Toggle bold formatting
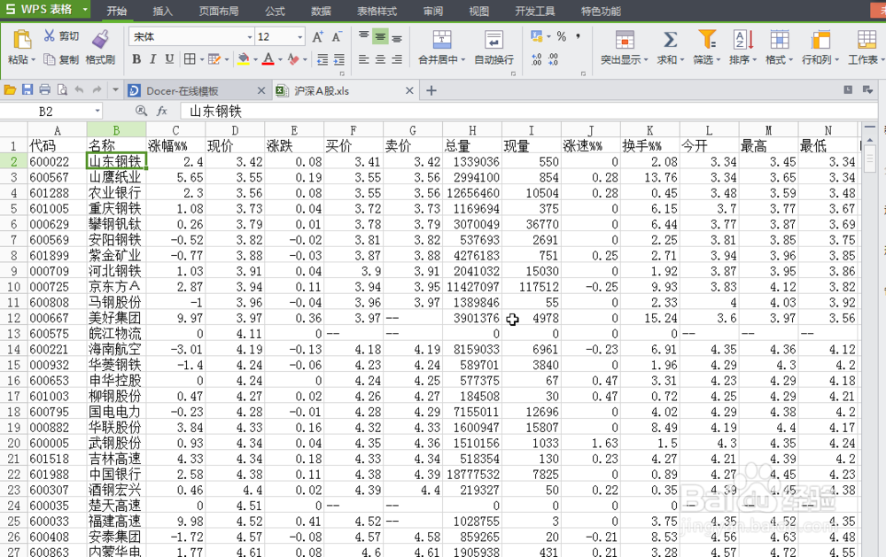 [136, 59]
